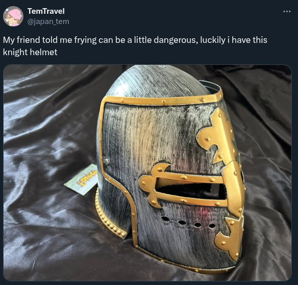Open the three-dot more options menu
The width and height of the screenshot is (298, 285).
click(x=287, y=12)
